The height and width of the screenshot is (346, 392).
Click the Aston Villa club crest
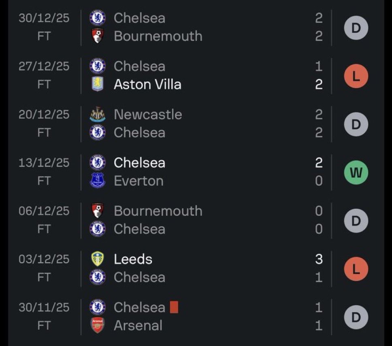97,84
